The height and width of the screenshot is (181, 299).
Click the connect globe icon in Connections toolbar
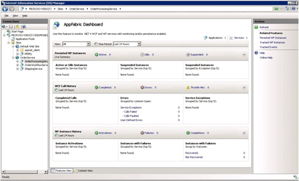[4, 27]
